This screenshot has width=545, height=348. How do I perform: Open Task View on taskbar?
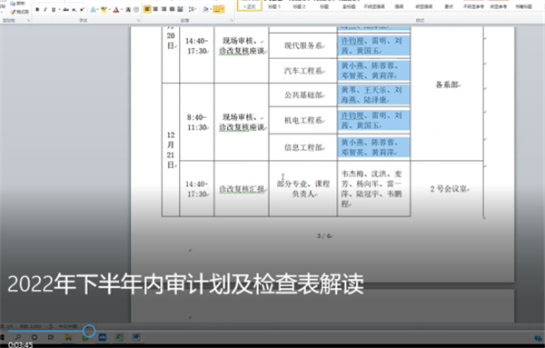pos(51,337)
